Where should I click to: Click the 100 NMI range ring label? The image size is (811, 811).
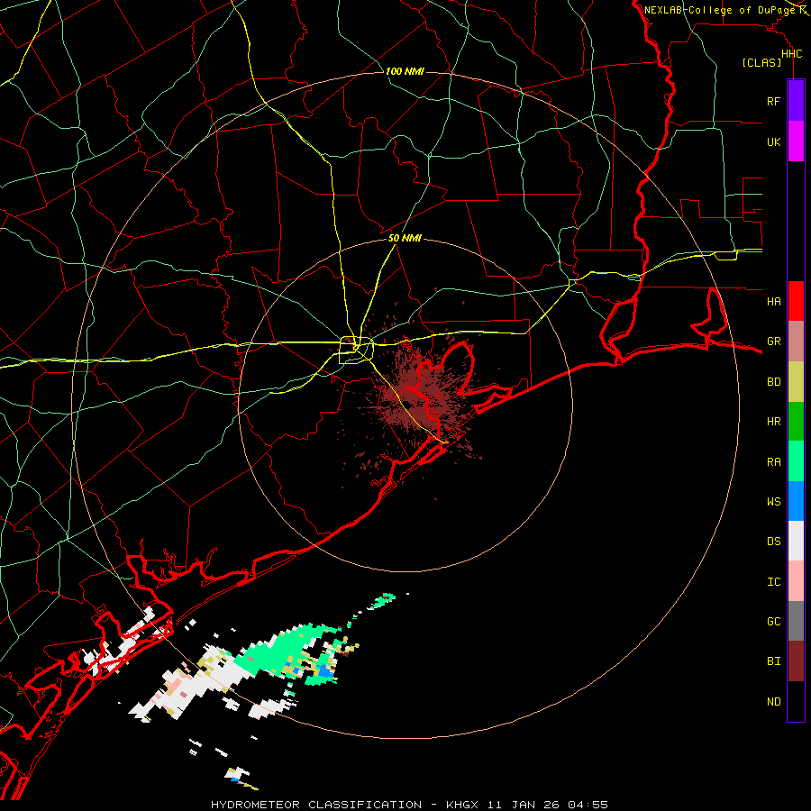click(405, 71)
